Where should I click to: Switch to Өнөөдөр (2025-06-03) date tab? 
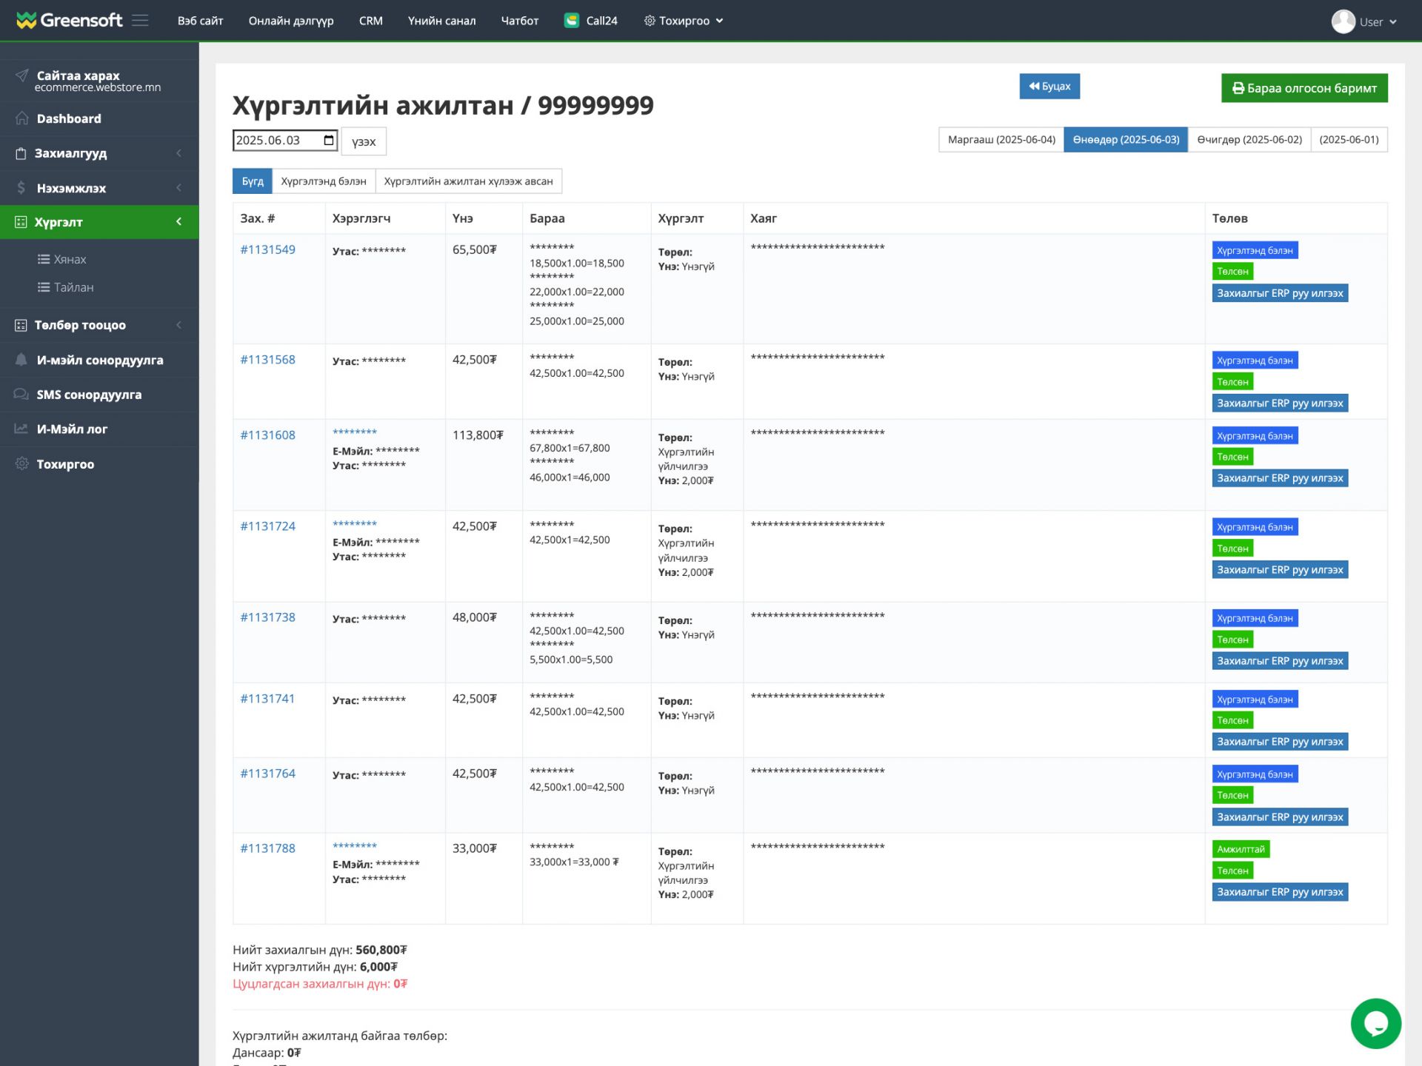(x=1126, y=140)
